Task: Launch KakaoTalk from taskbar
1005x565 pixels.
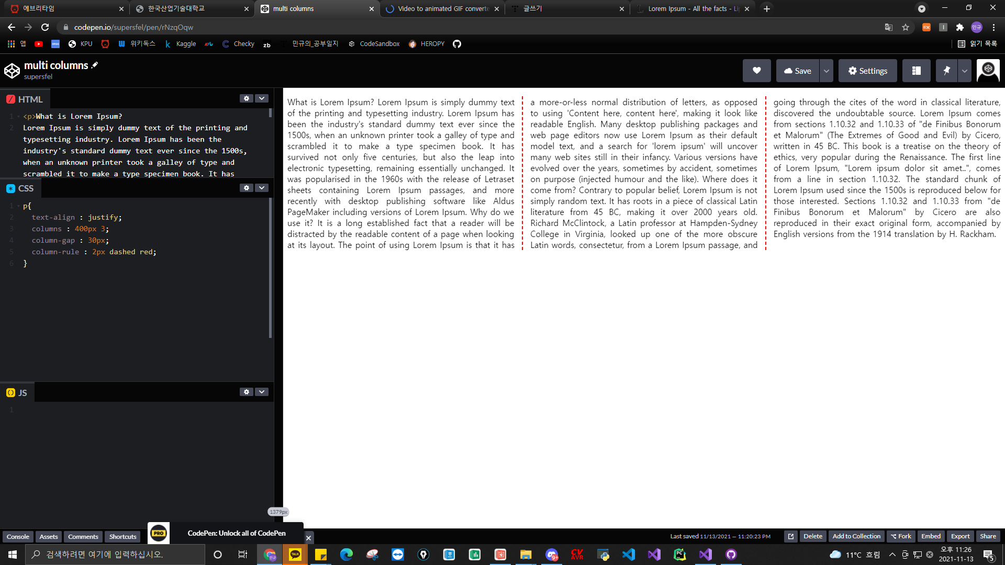Action: coord(295,555)
